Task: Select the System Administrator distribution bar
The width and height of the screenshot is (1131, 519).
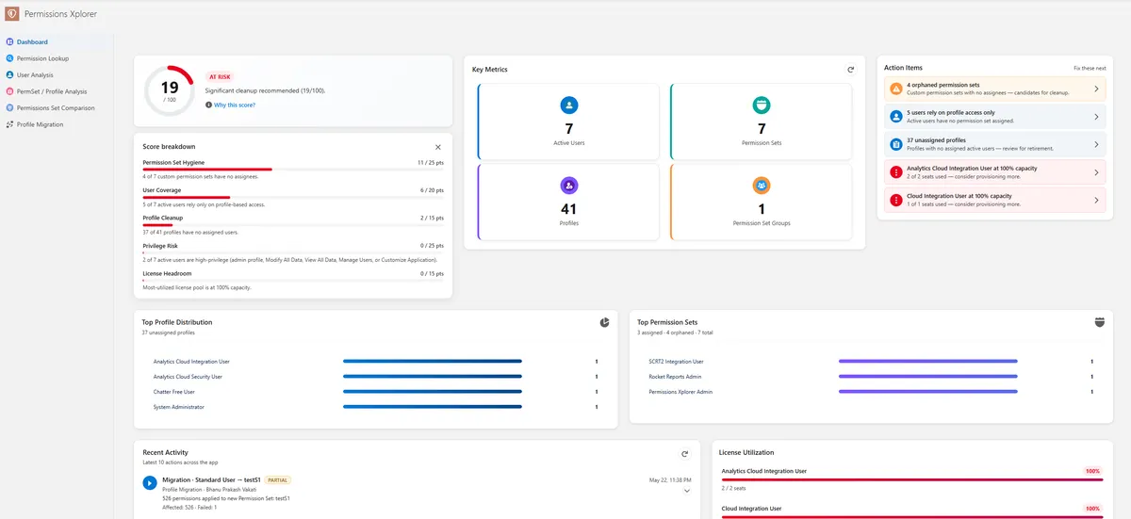Action: coord(433,407)
